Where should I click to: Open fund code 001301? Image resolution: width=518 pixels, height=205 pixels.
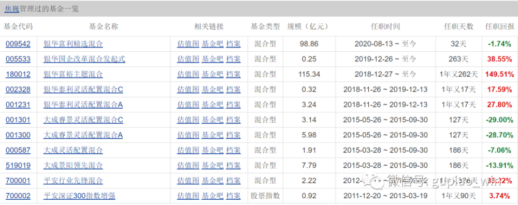coord(18,120)
